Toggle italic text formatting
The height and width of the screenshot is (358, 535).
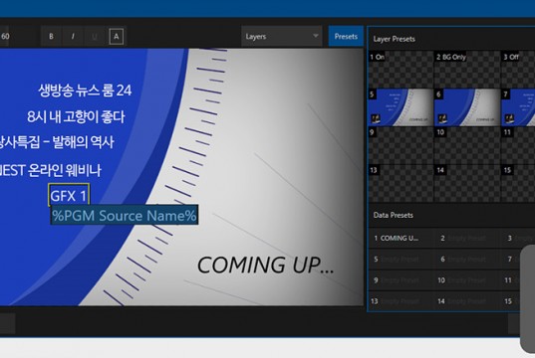point(73,36)
